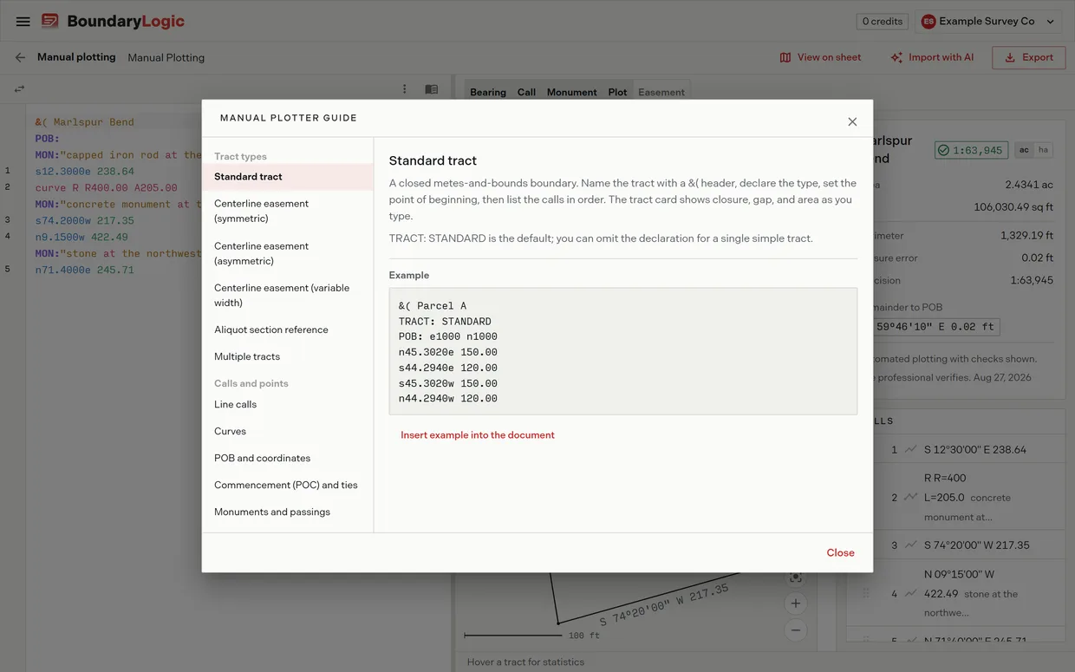Select the Monument tab

[x=571, y=92]
